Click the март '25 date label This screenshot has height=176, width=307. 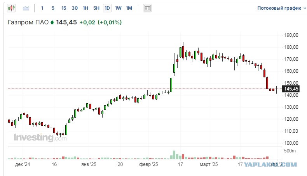[x=209, y=164]
